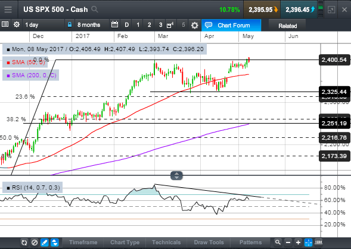Image resolution: width=351 pixels, height=249 pixels.
Task: Select chart layout preset 3
Action: 160,25
